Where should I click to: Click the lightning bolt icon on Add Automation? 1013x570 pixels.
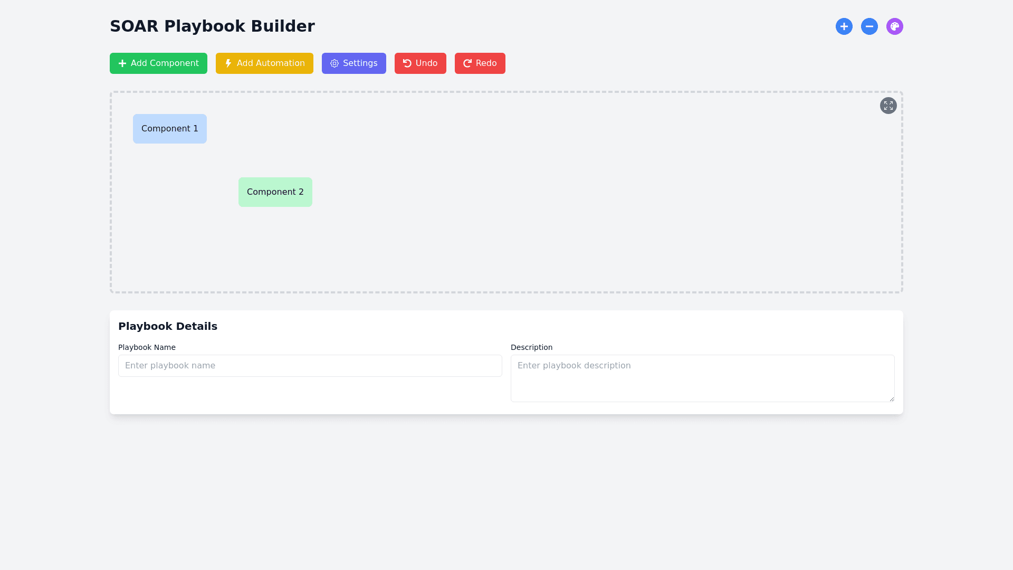point(228,63)
